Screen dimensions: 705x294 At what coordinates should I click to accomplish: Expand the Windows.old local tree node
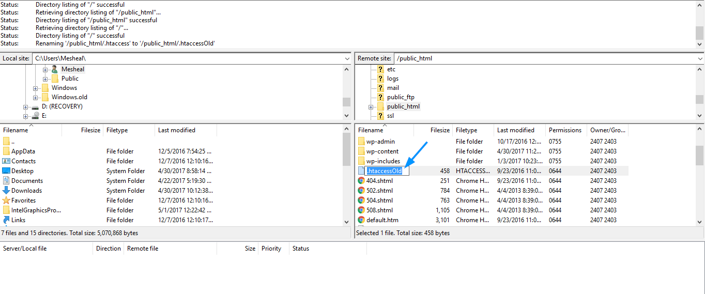click(35, 98)
